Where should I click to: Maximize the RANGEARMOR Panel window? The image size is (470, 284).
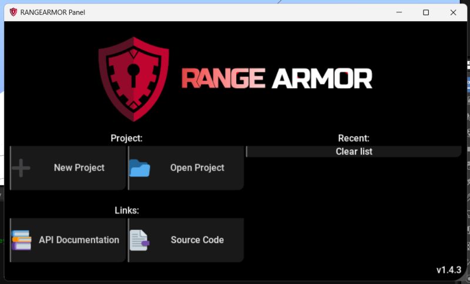(x=426, y=12)
